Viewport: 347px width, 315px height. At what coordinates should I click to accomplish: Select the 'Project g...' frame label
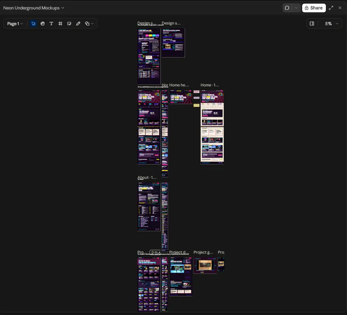coord(203,252)
